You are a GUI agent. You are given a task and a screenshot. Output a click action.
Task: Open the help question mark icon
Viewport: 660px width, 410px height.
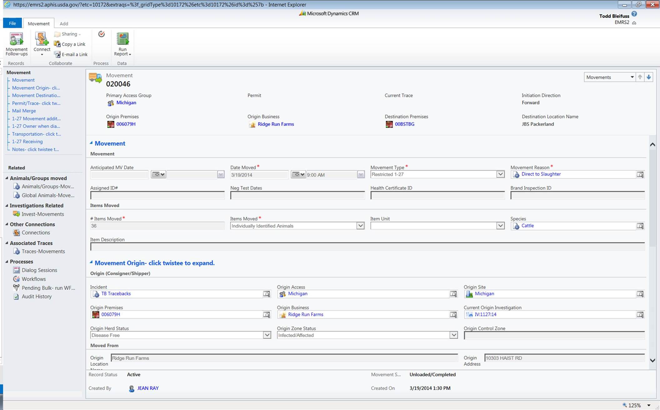634,14
